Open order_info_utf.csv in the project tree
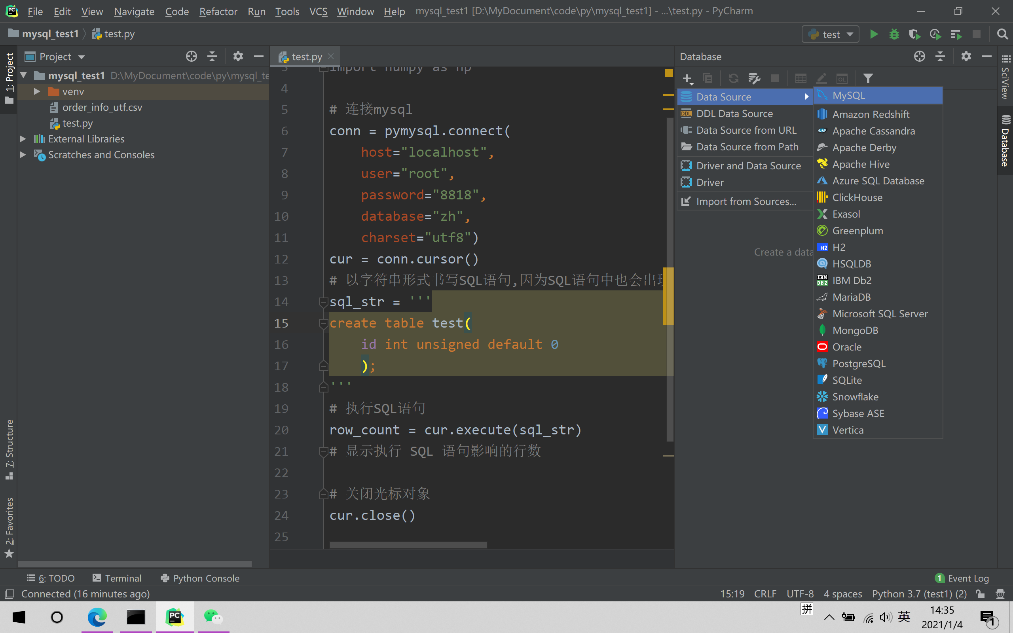The image size is (1013, 633). point(102,107)
